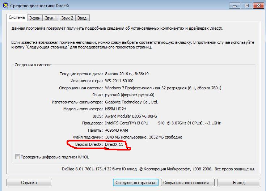Switch to the Ввод tab
The width and height of the screenshot is (266, 191).
pyautogui.click(x=82, y=18)
